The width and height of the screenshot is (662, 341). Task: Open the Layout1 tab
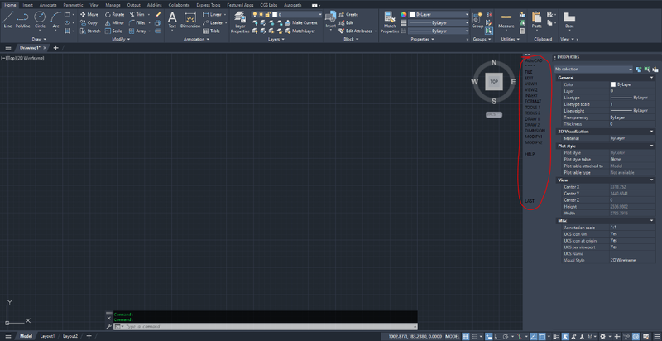point(48,336)
